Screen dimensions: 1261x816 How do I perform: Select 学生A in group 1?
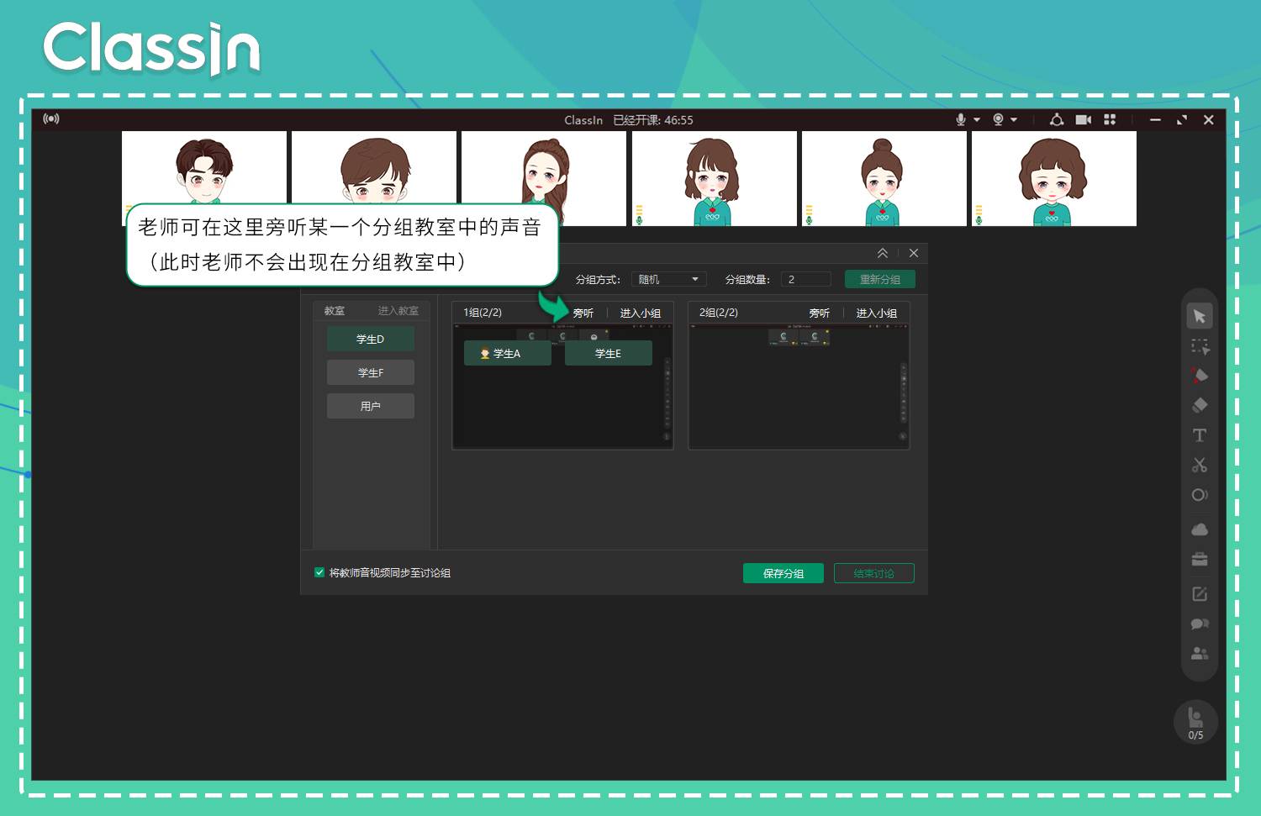coord(508,353)
